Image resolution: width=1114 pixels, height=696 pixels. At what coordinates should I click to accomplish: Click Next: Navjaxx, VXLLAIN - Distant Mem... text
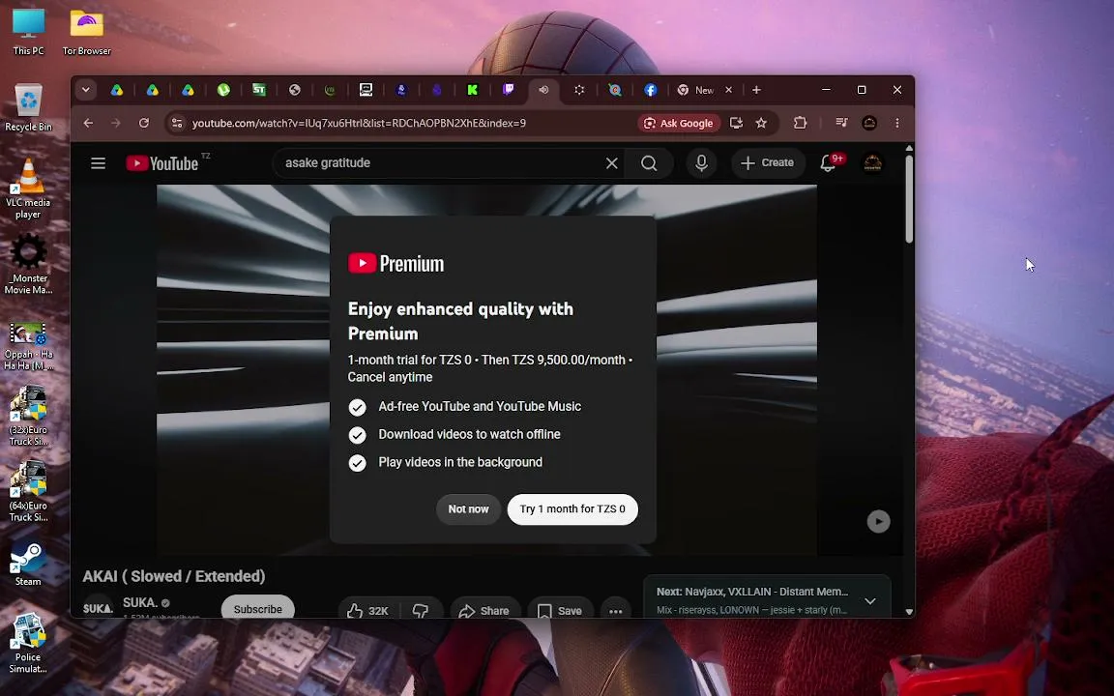pos(752,592)
